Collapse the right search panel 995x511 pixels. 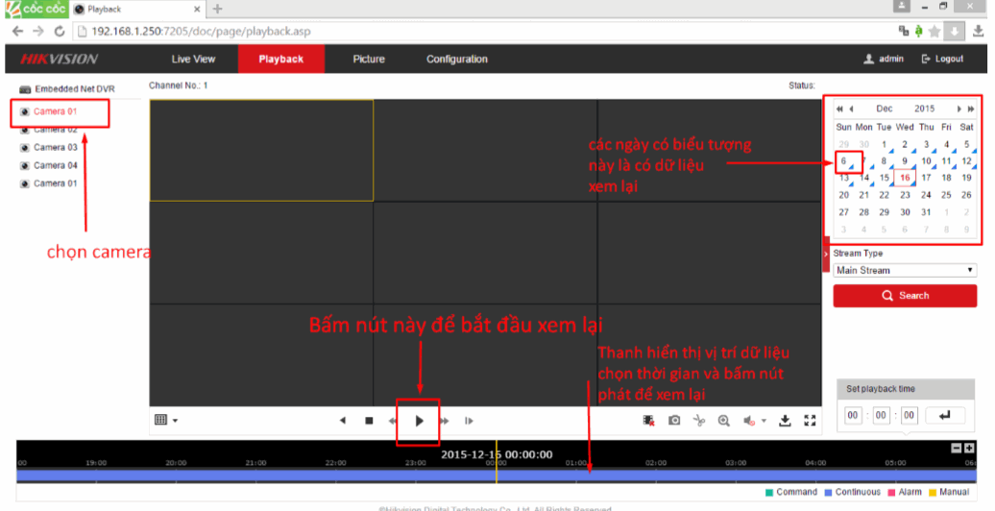826,255
